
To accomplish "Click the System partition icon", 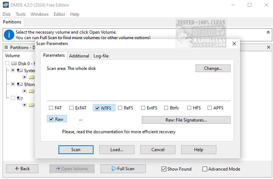I will pyautogui.click(x=20, y=70).
